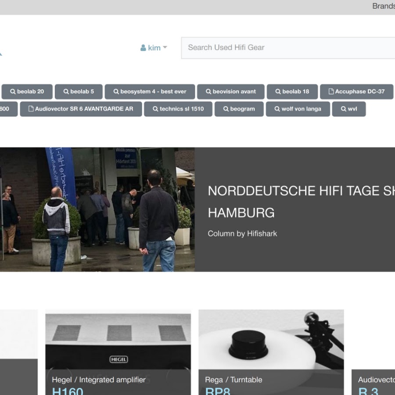The height and width of the screenshot is (395, 395).
Task: Click the Rega / Turntable label
Action: coord(233,380)
